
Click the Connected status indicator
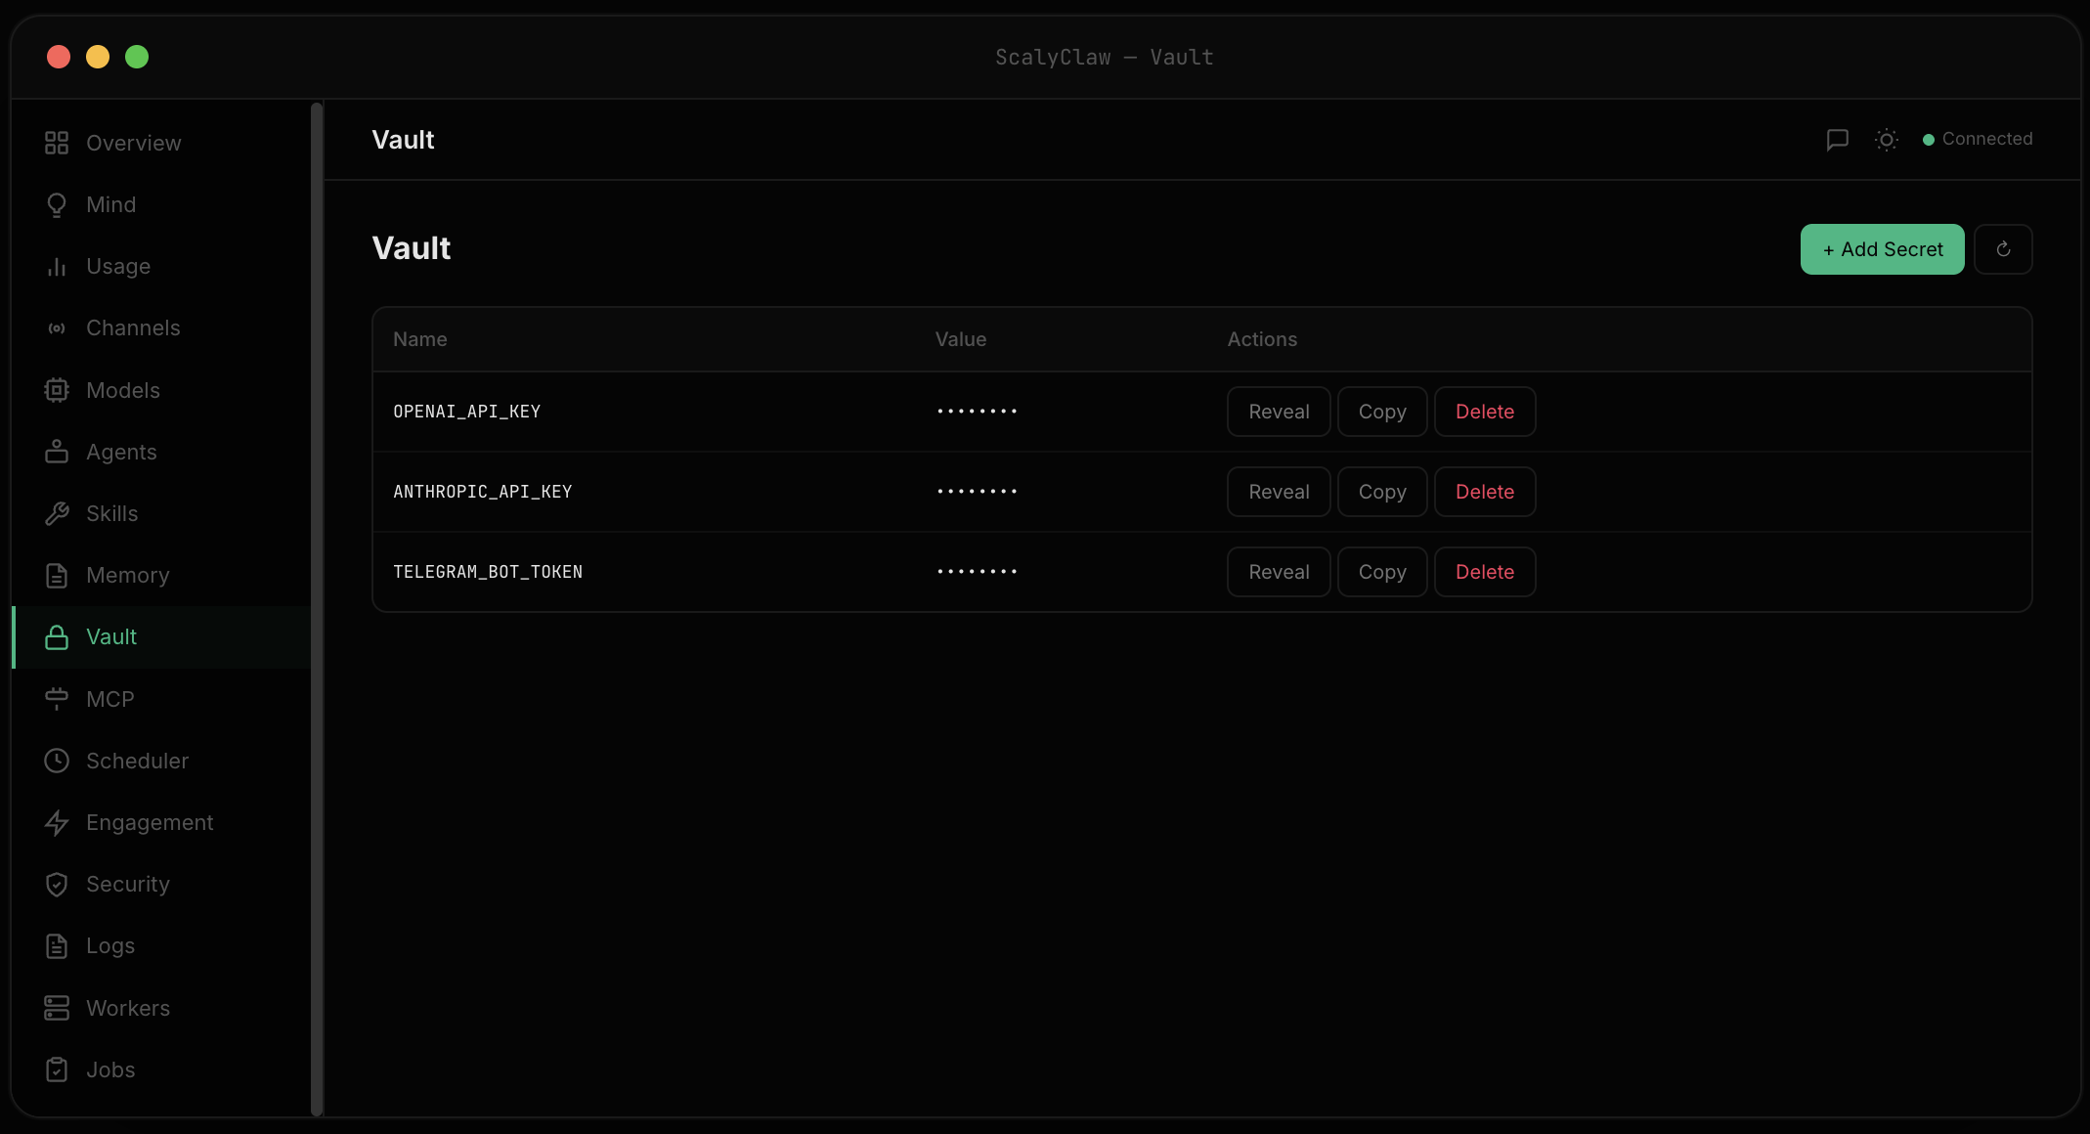click(x=1978, y=139)
